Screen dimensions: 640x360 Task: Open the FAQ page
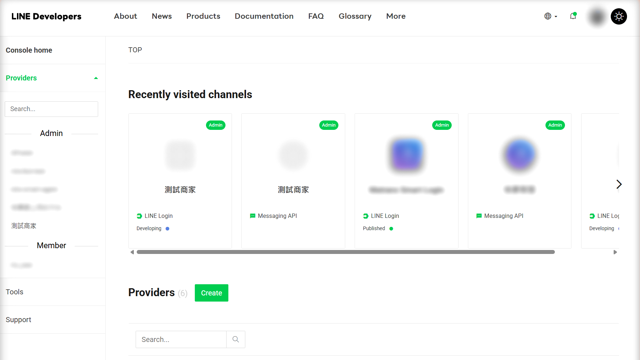tap(316, 16)
